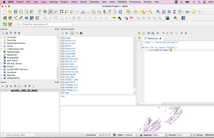Toggle the Show Editor button
The width and height of the screenshot is (214, 138).
[72, 33]
